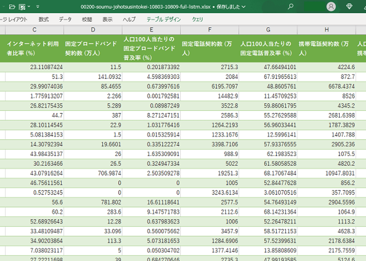Select cell containing 706.9874
This screenshot has height=261, width=366.
click(x=93, y=173)
